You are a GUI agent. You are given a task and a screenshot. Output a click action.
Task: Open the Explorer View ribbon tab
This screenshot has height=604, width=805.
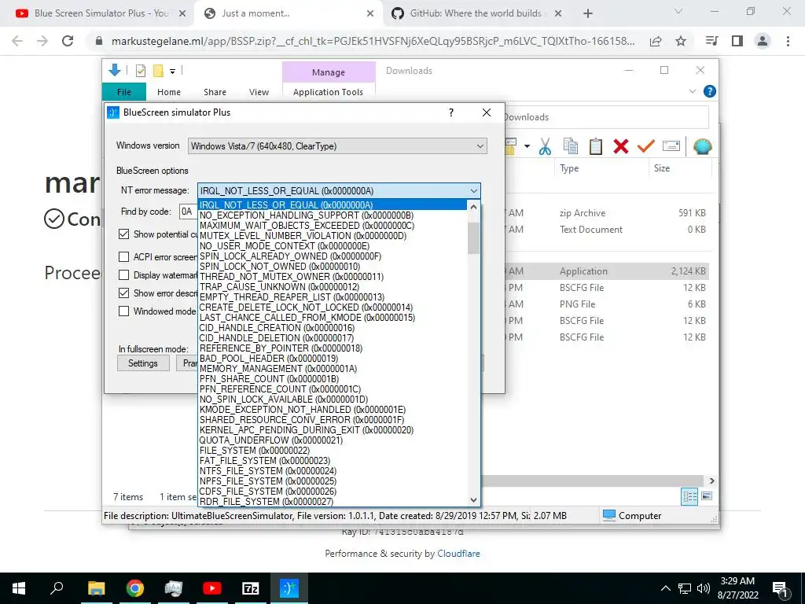tap(259, 92)
